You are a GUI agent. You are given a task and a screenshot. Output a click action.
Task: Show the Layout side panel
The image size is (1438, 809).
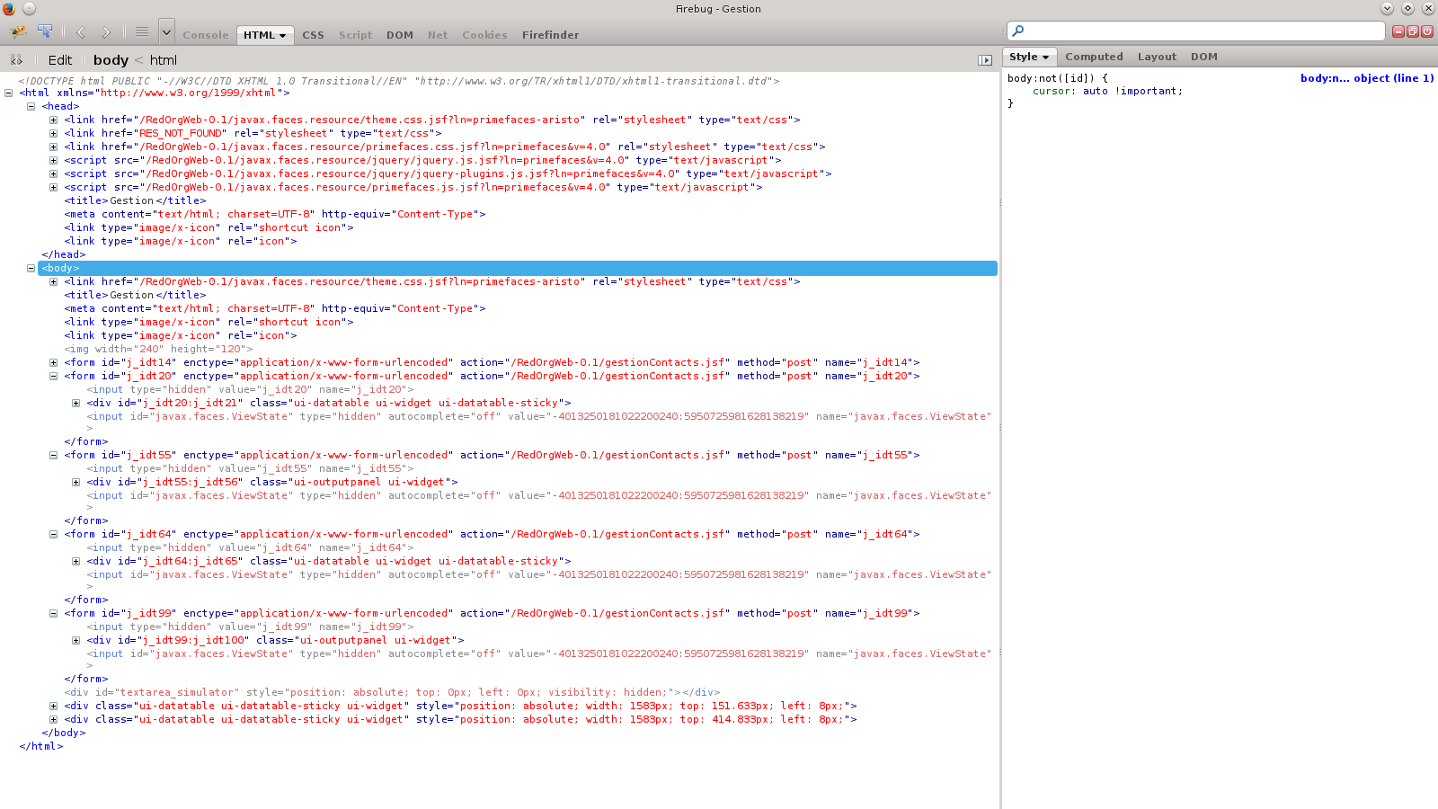click(1157, 57)
